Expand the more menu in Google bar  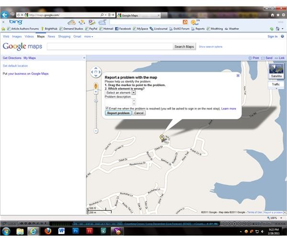88,36
